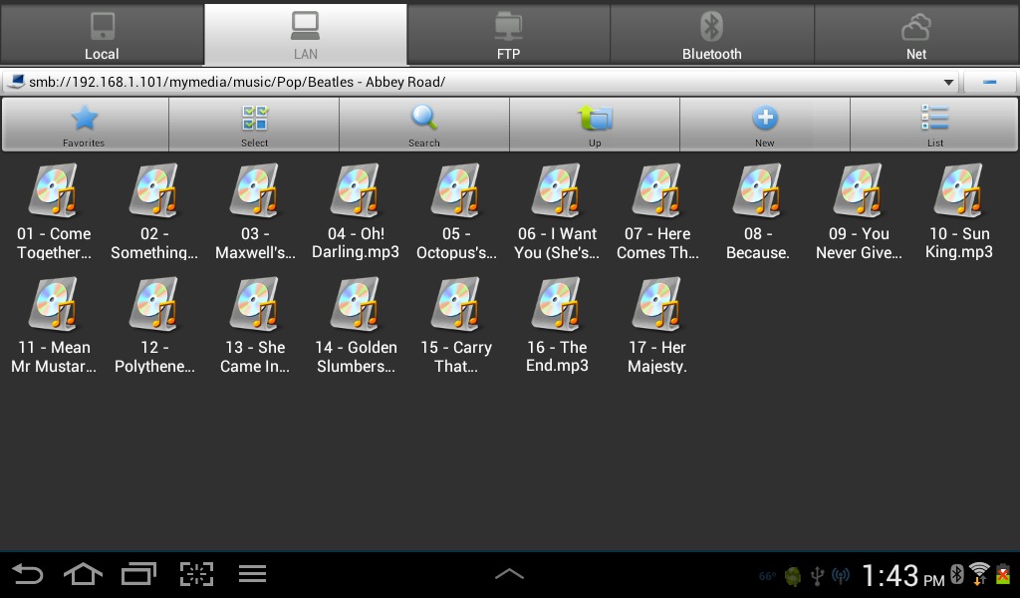This screenshot has width=1020, height=598.
Task: Tap the USB status icon
Action: [x=817, y=575]
